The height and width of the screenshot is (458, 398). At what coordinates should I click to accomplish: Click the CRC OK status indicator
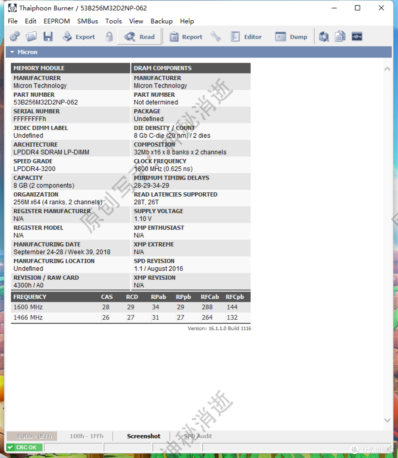[x=24, y=447]
